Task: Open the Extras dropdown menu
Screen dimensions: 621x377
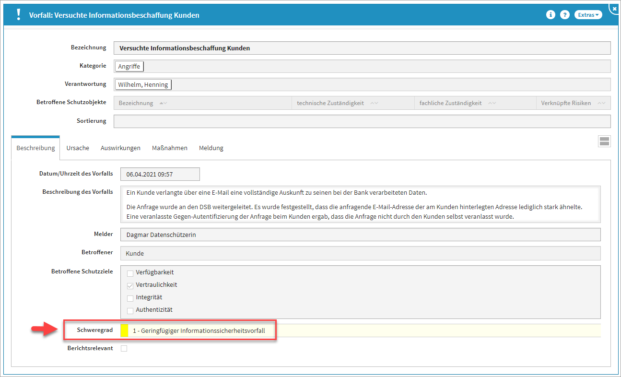Action: pyautogui.click(x=588, y=15)
